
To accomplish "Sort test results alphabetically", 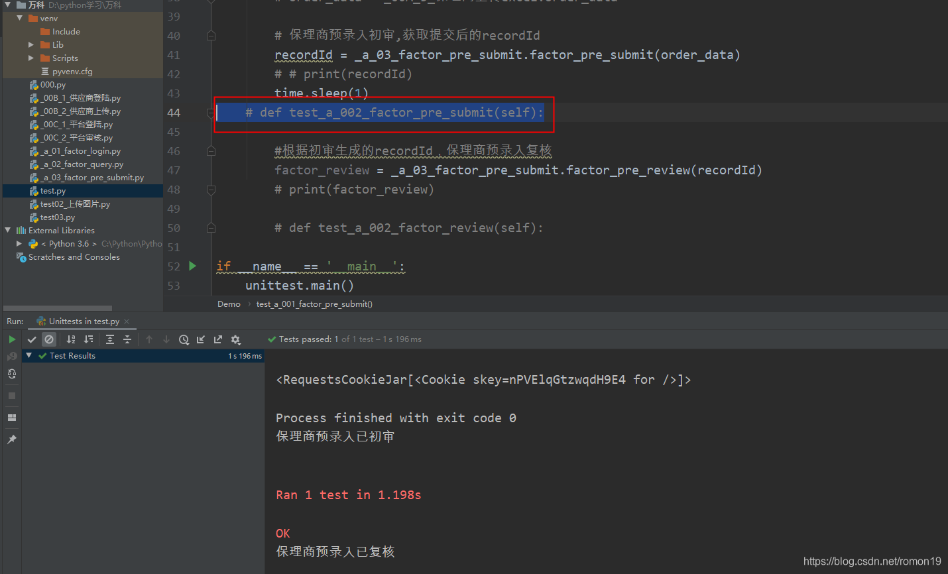I will pos(71,339).
